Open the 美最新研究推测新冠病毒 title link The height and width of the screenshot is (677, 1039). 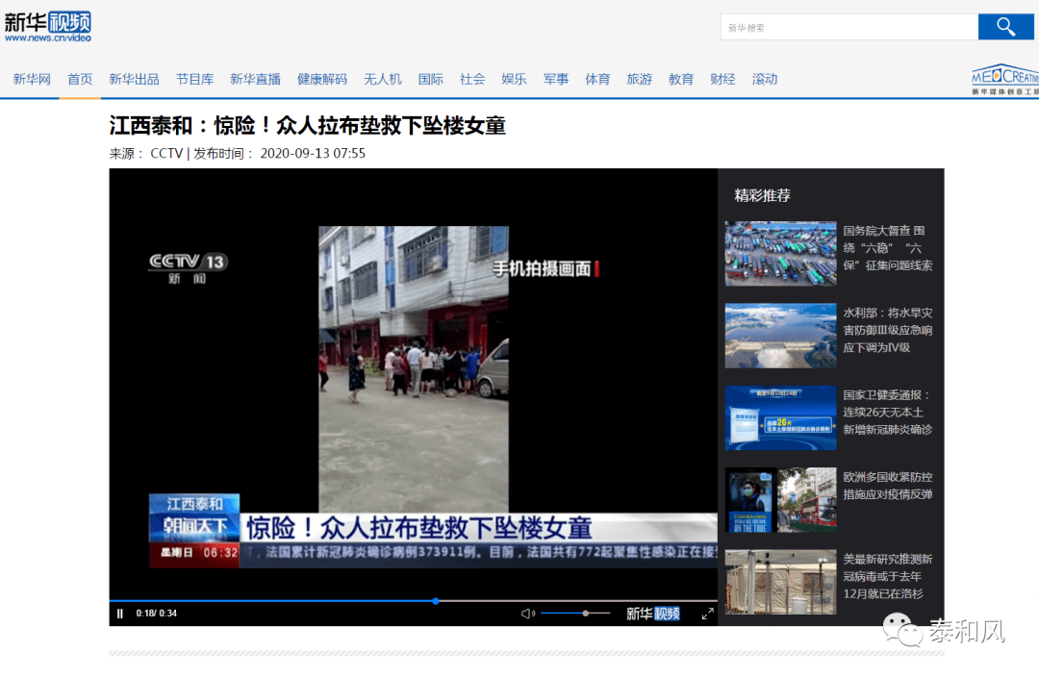[887, 576]
